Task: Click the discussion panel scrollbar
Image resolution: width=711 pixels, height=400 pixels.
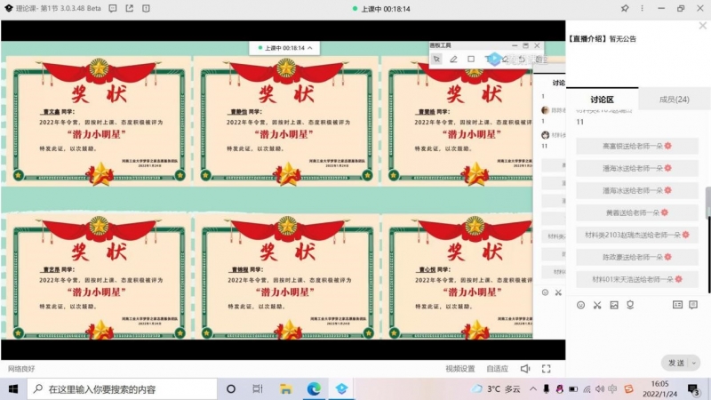Action: 707,203
